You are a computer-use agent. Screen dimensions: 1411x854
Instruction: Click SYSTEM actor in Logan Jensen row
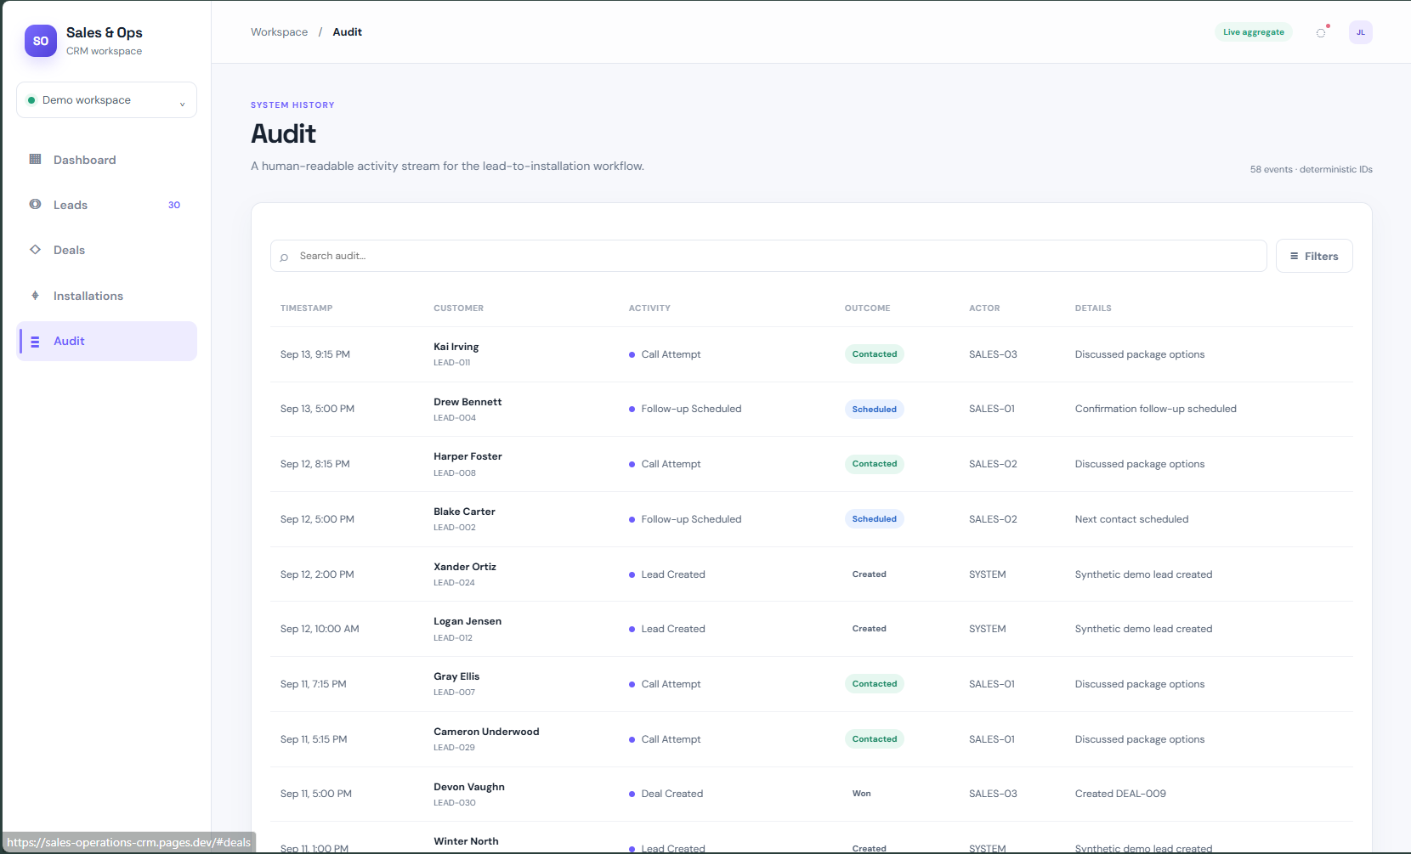point(987,629)
